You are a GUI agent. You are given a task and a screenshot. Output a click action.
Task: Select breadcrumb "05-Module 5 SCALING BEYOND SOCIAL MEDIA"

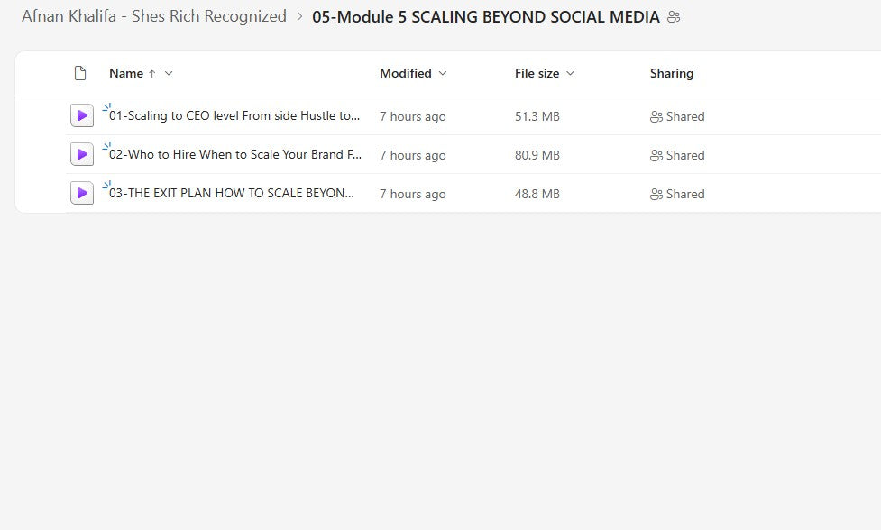(483, 16)
